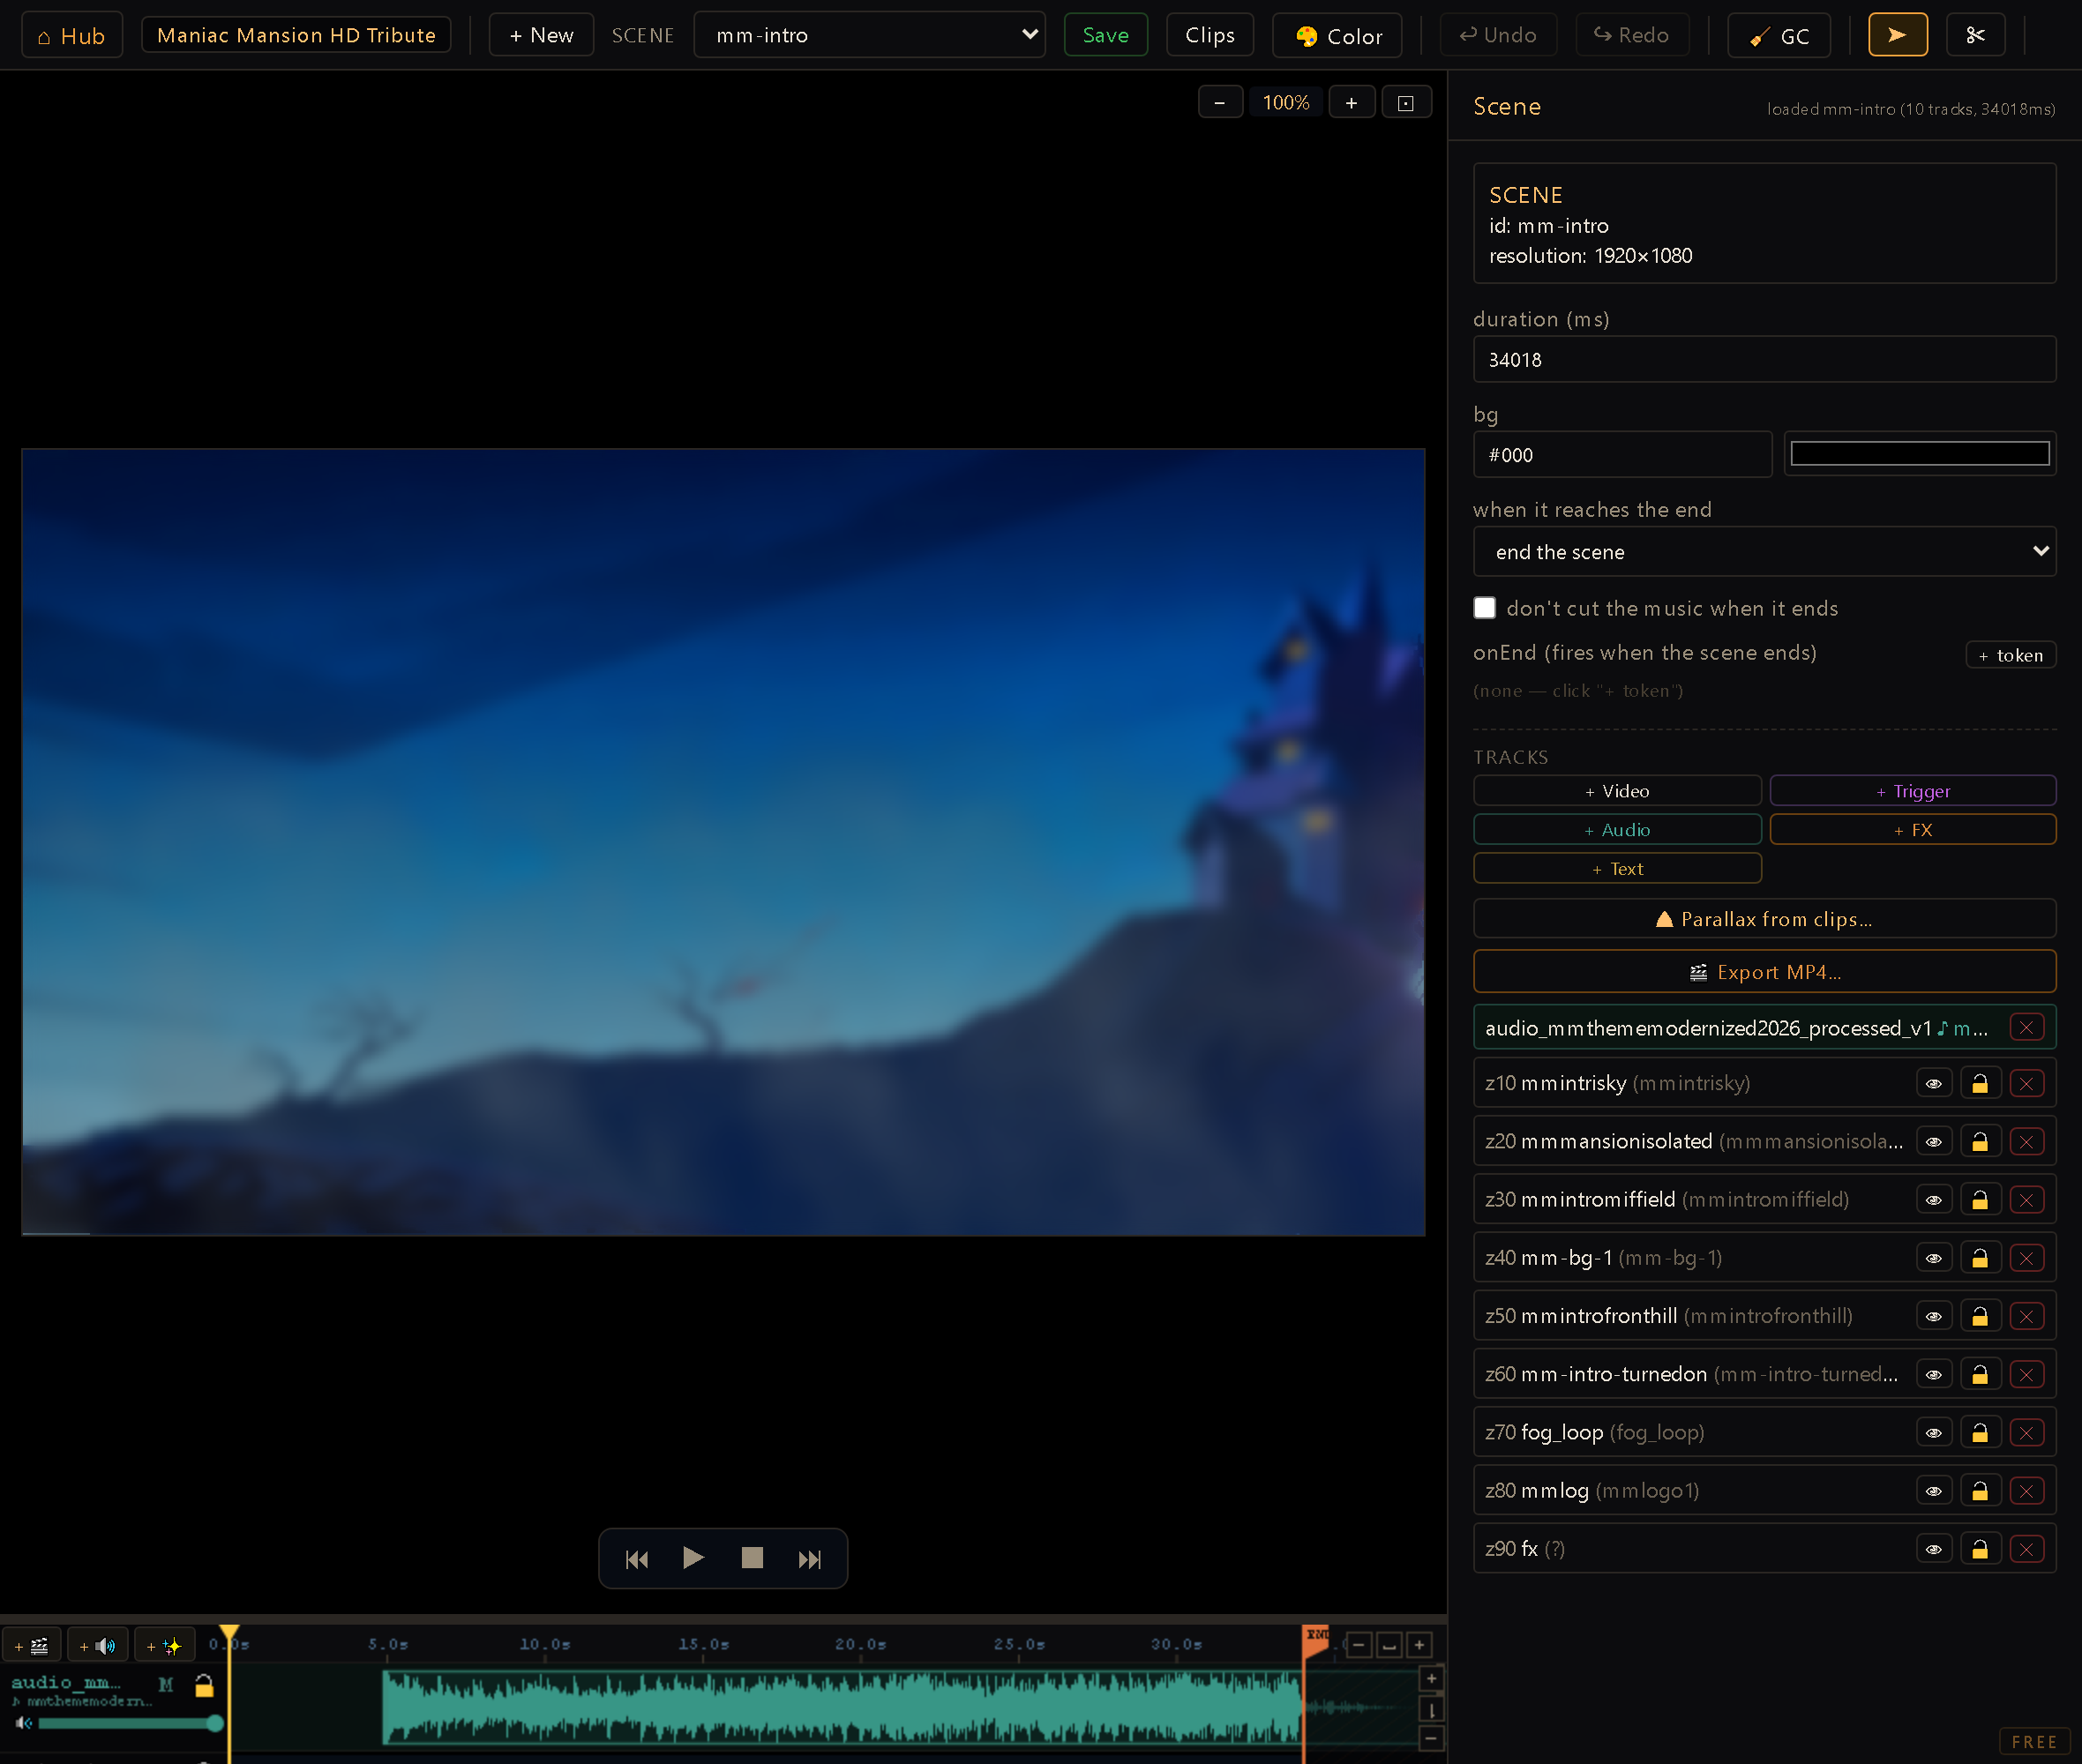Toggle lock on z70 fog_loop track

pos(1980,1433)
